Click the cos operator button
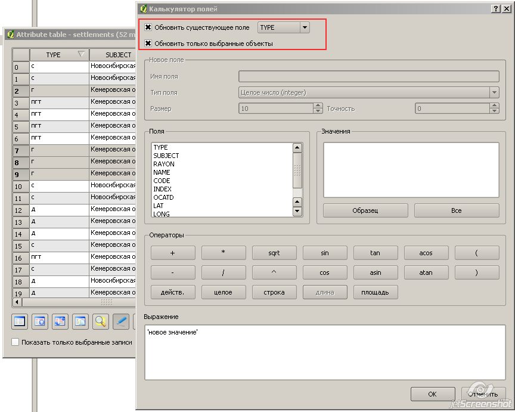515x412 pixels. click(325, 272)
